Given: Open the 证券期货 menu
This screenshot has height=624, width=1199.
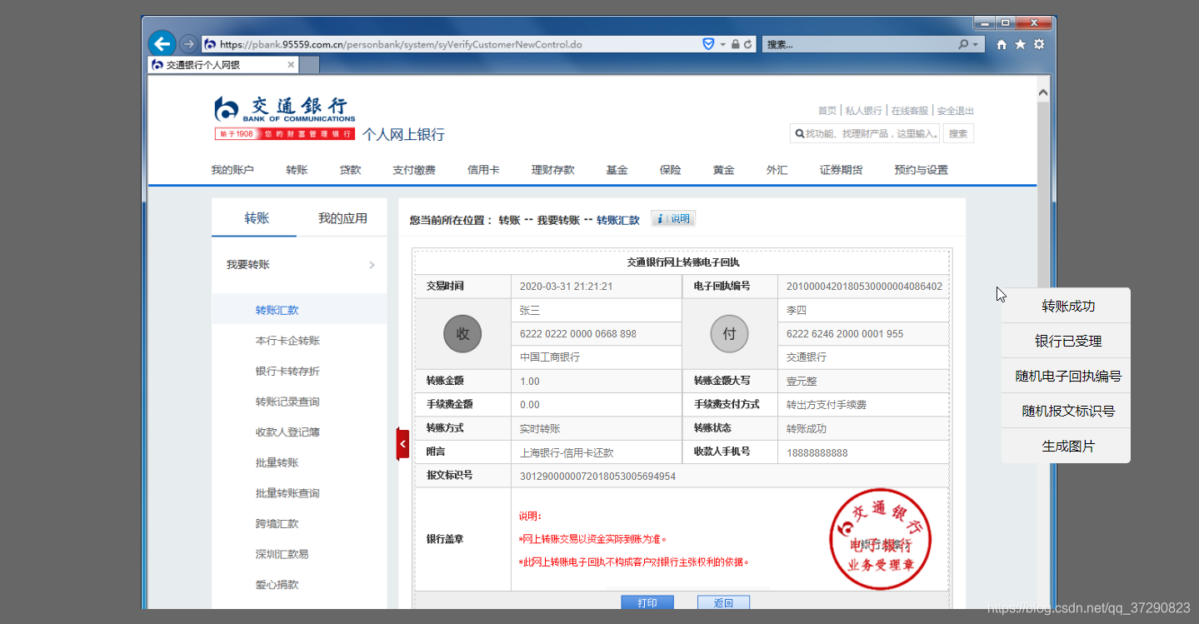Looking at the screenshot, I should click(x=841, y=170).
